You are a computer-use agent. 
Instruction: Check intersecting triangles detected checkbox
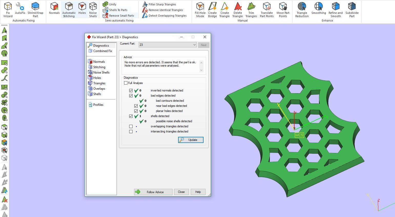(131, 131)
